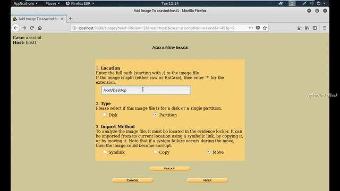Open the Applications menu
Viewport: 340px width, 191px height.
(25, 4)
